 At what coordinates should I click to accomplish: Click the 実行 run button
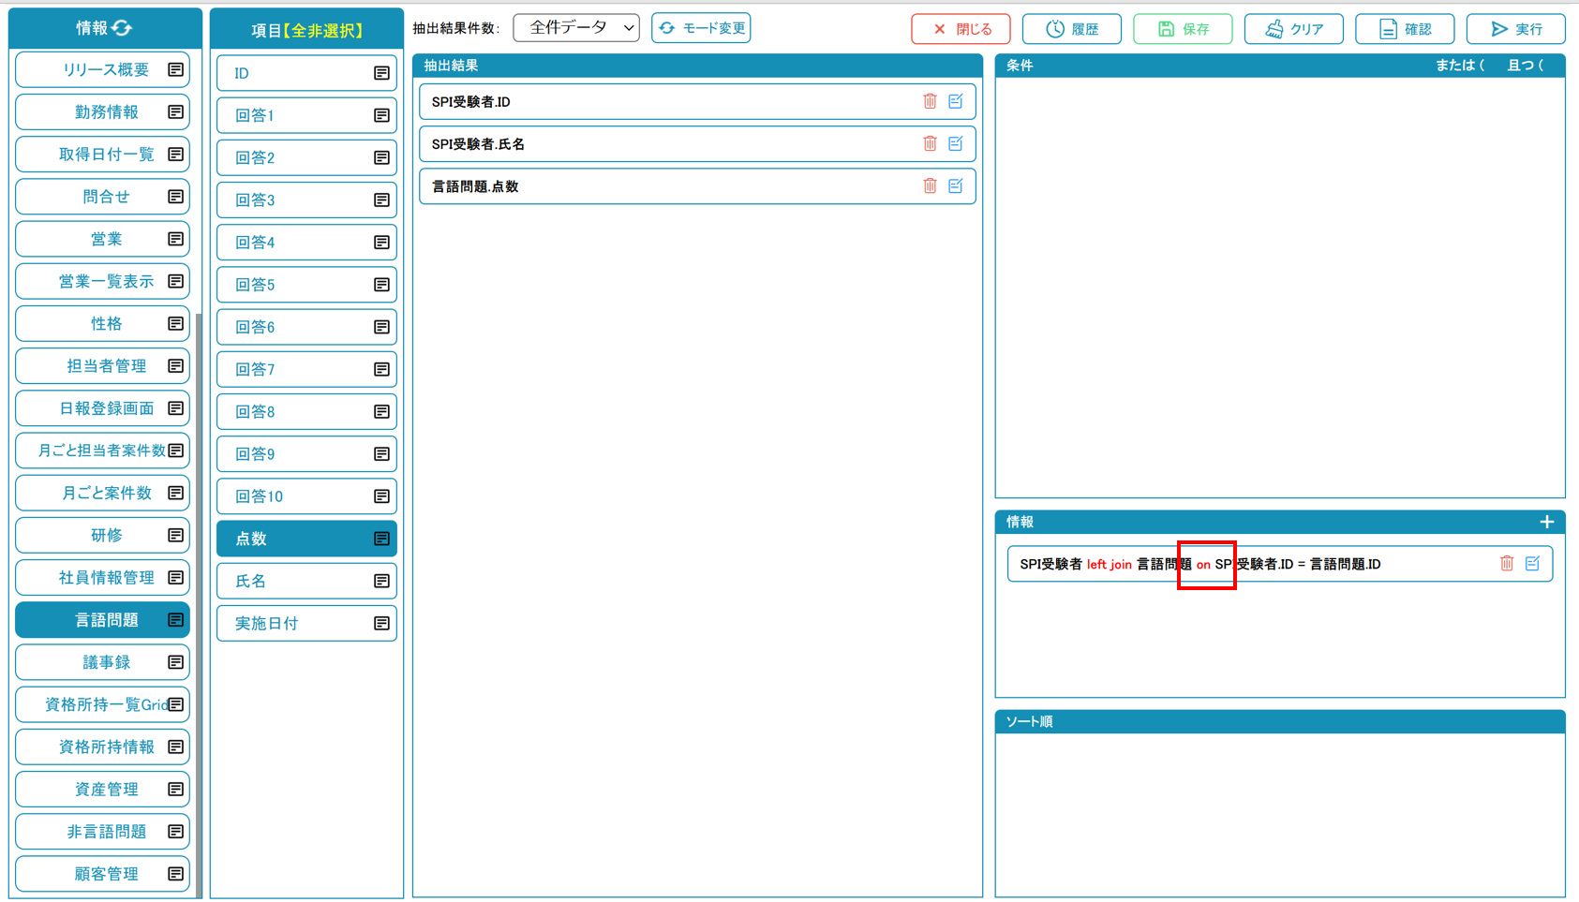click(1516, 29)
